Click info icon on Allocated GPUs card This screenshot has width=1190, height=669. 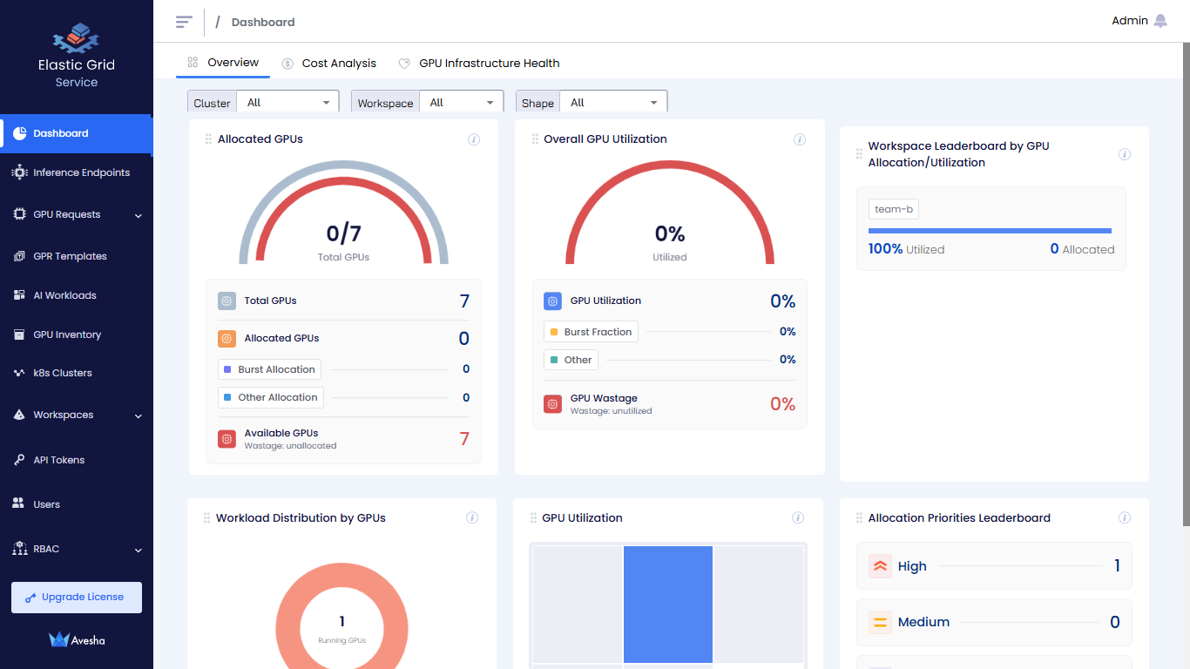tap(474, 139)
